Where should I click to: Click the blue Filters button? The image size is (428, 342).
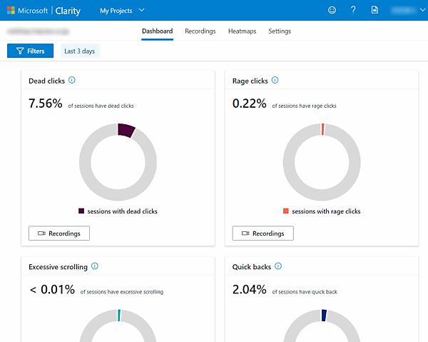tap(30, 51)
